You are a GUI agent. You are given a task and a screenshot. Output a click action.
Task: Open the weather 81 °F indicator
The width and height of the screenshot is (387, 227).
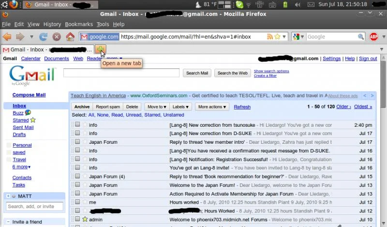[206, 4]
